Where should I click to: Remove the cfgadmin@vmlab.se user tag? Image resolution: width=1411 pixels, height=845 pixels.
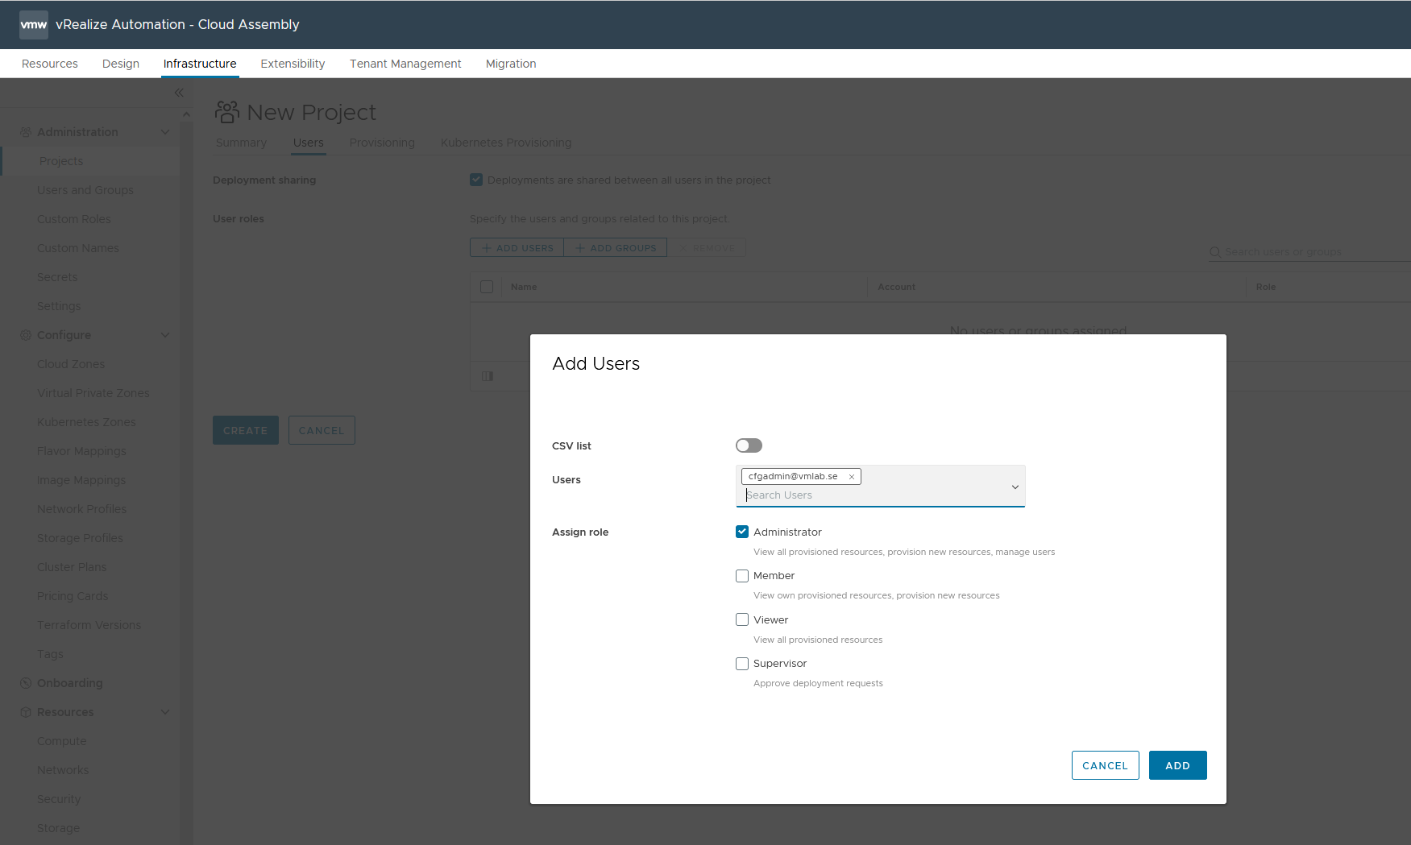tap(851, 477)
